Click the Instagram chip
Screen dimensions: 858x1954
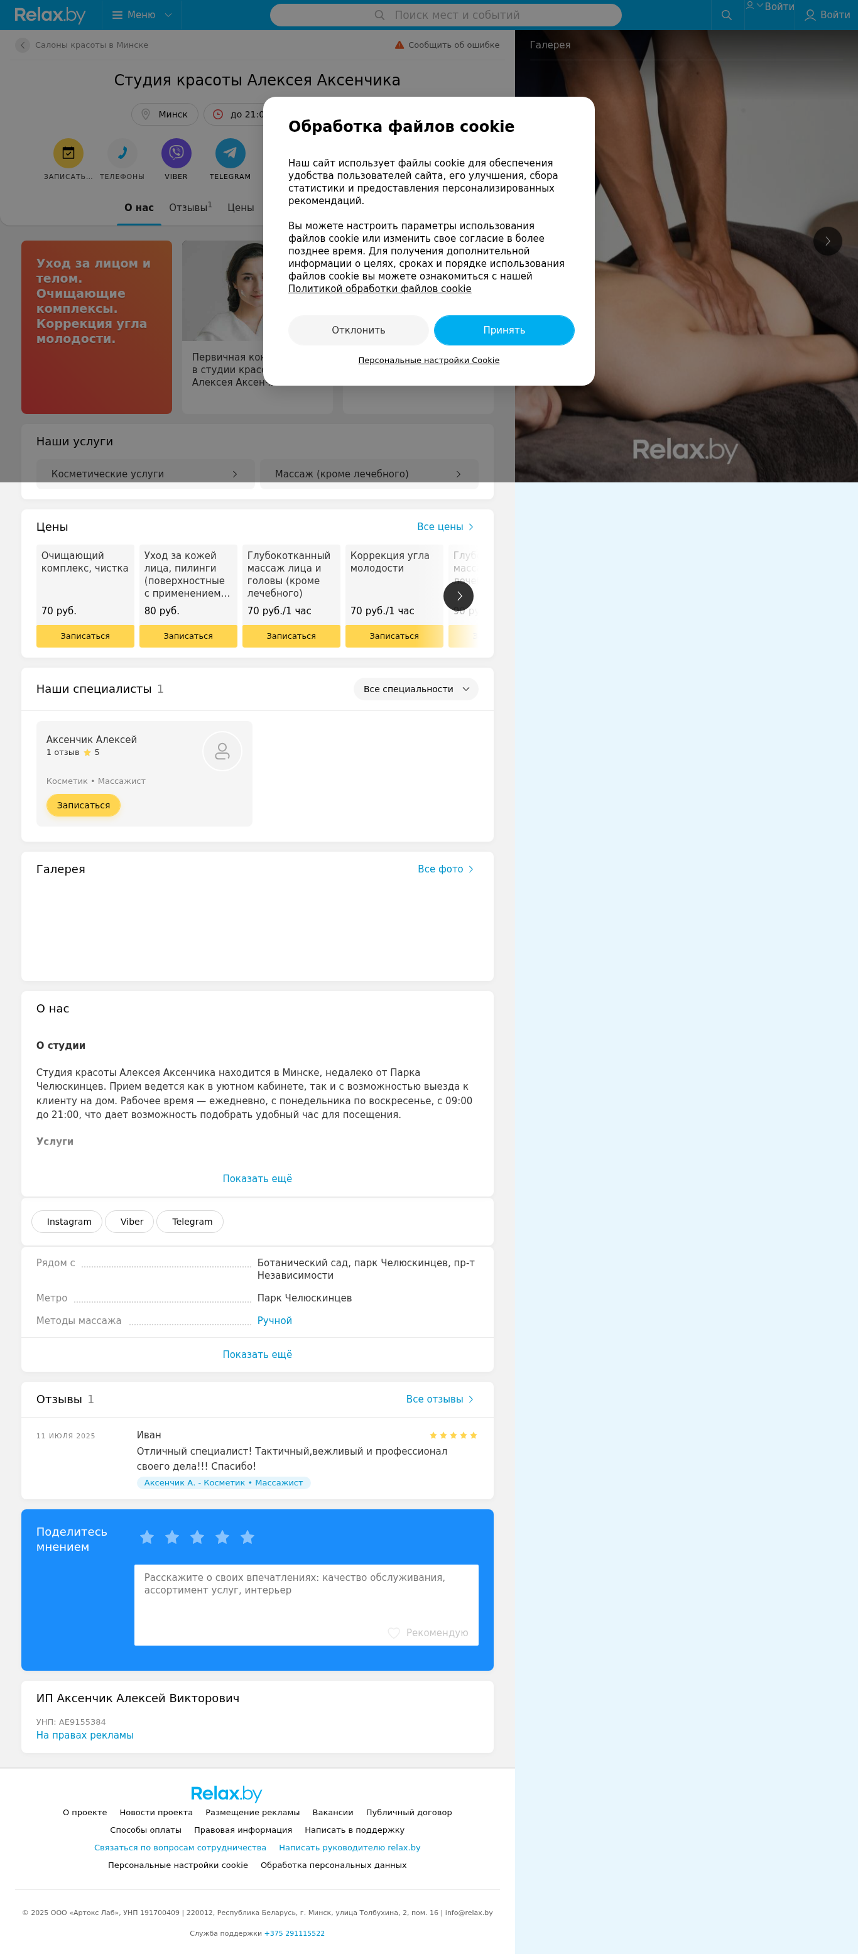pos(67,1222)
